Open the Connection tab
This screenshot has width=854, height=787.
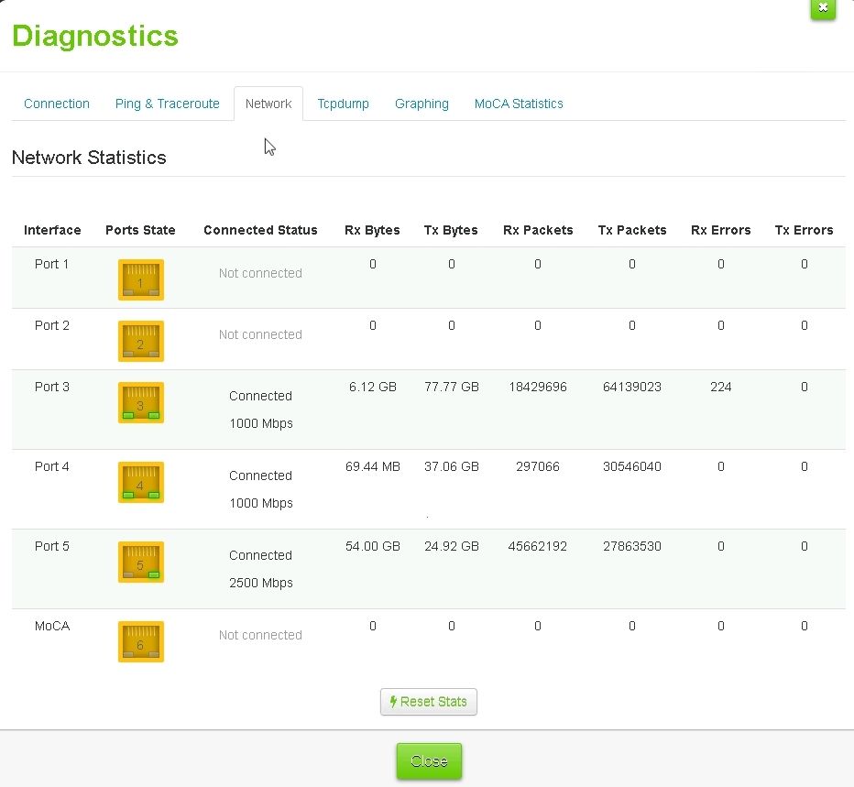tap(57, 104)
